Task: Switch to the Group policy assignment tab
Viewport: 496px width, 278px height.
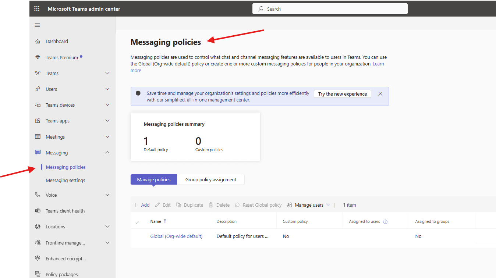Action: [x=210, y=179]
